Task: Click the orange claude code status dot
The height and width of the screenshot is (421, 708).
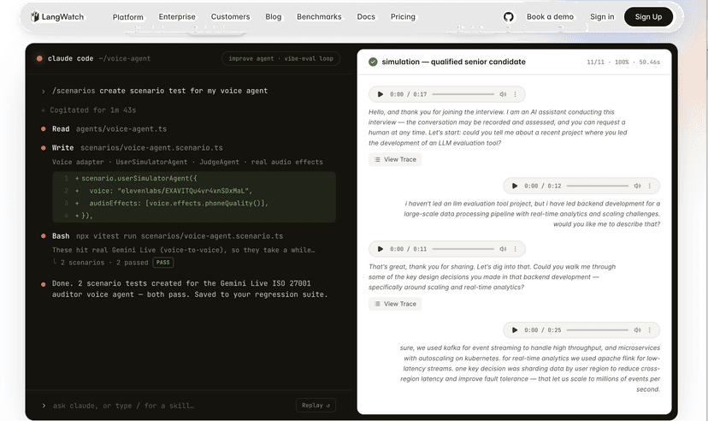Action: (x=39, y=59)
